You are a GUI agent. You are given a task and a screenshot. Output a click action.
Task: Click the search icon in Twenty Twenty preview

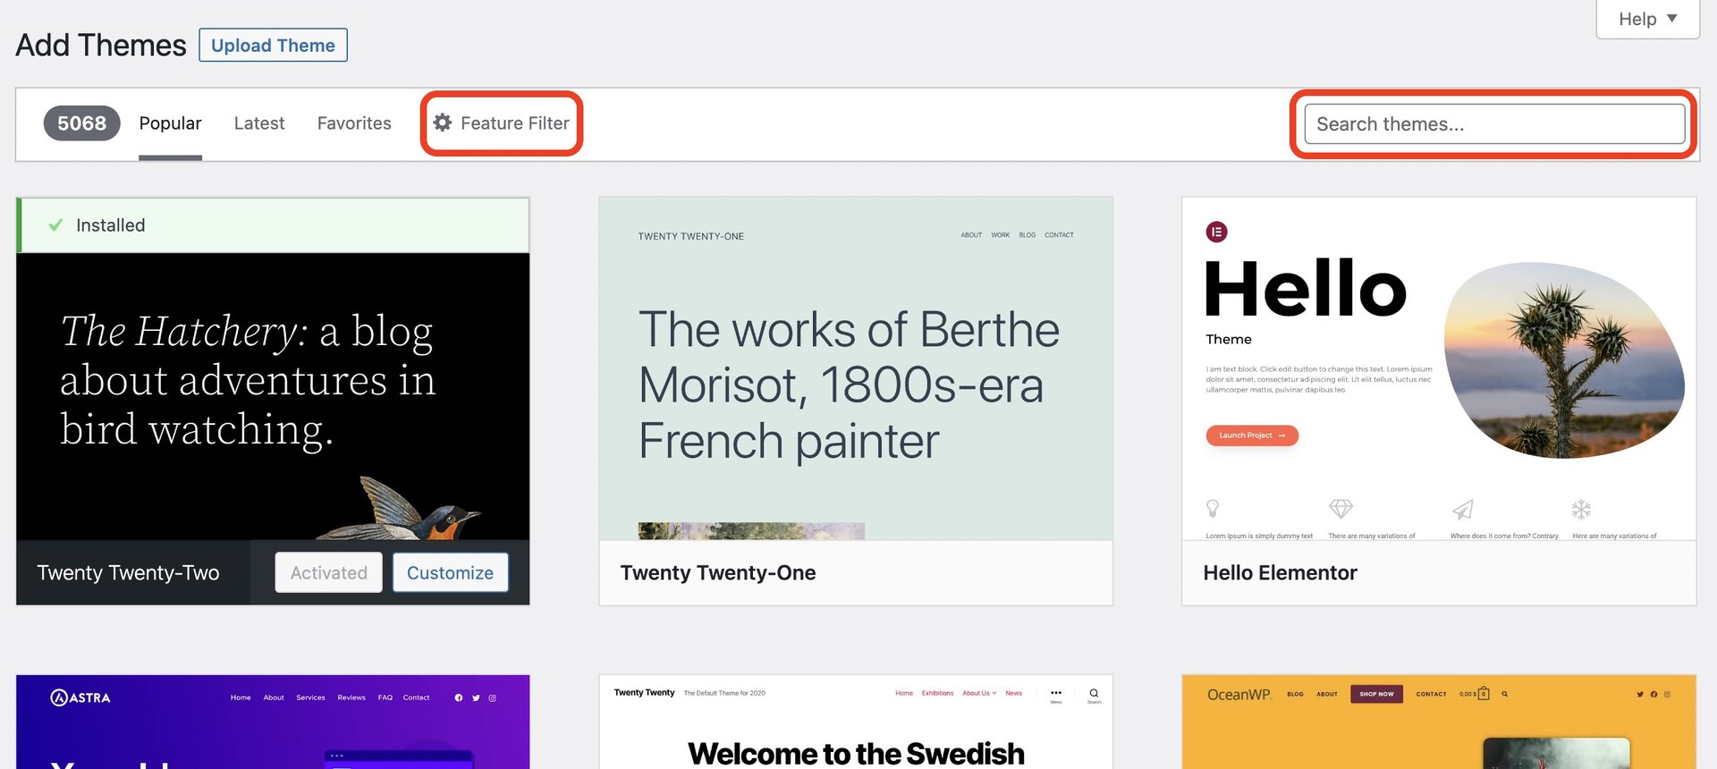tap(1094, 693)
